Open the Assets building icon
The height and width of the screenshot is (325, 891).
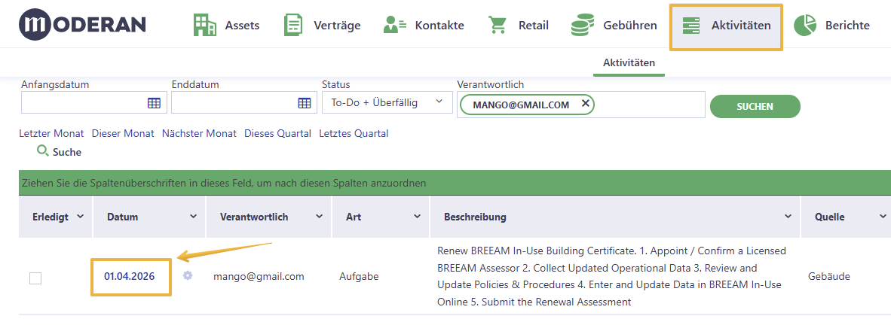click(204, 26)
